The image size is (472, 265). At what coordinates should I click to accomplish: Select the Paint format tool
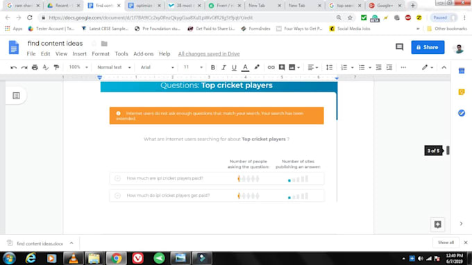56,67
